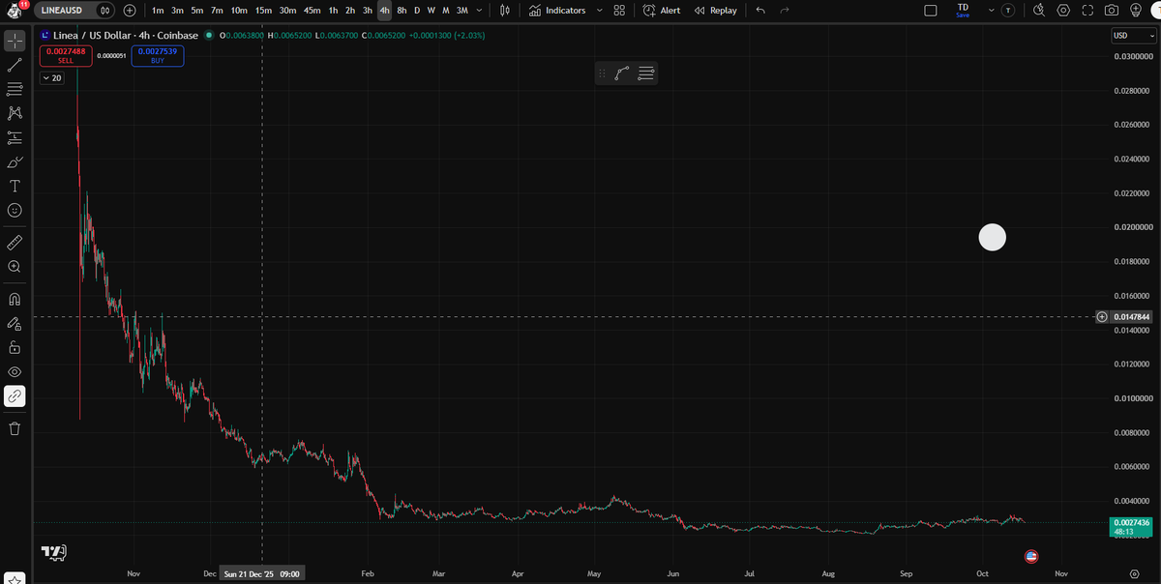Viewport: 1161px width, 584px height.
Task: Open the candlestick chart type selector
Action: 504,10
